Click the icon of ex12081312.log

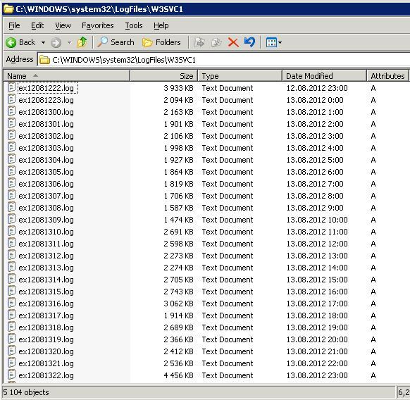11,256
